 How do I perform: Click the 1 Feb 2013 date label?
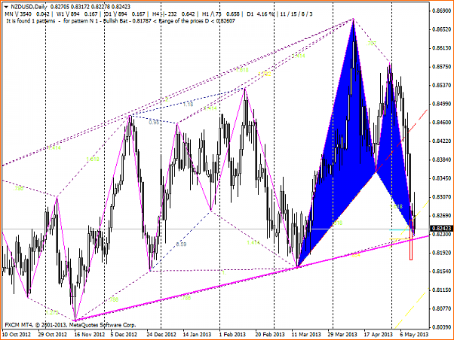tap(232, 335)
